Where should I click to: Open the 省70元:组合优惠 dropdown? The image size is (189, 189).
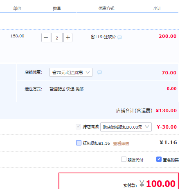[71, 72]
